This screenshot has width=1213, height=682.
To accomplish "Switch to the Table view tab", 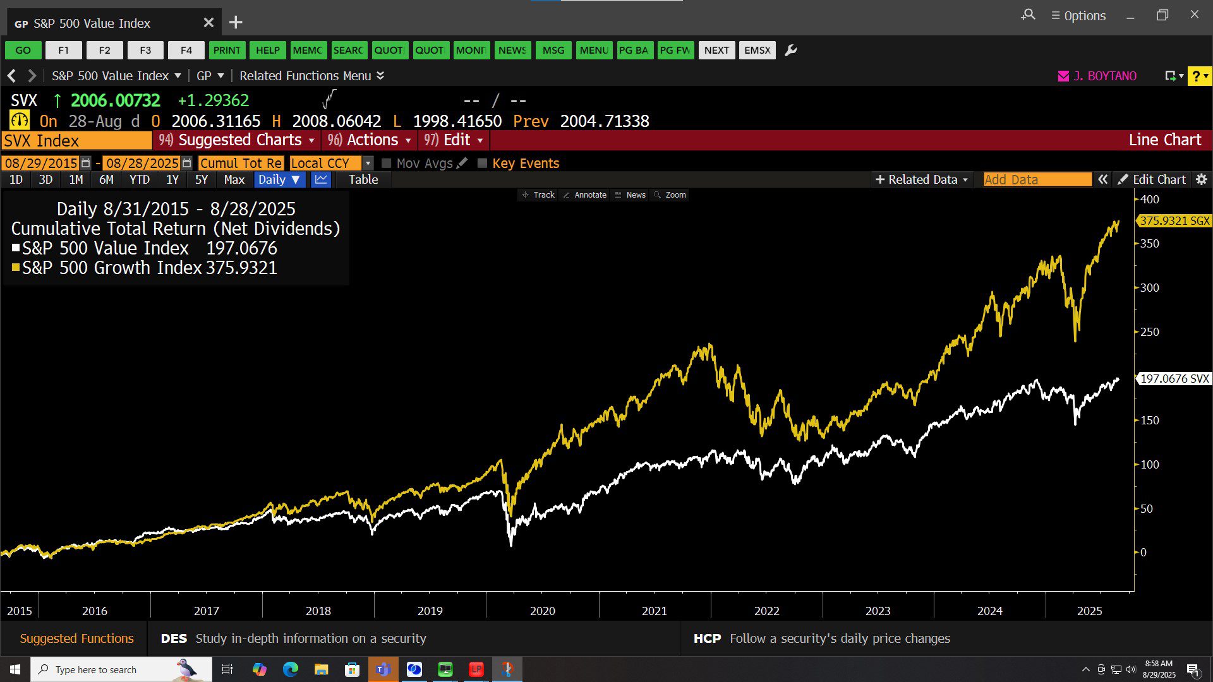I will 363,179.
